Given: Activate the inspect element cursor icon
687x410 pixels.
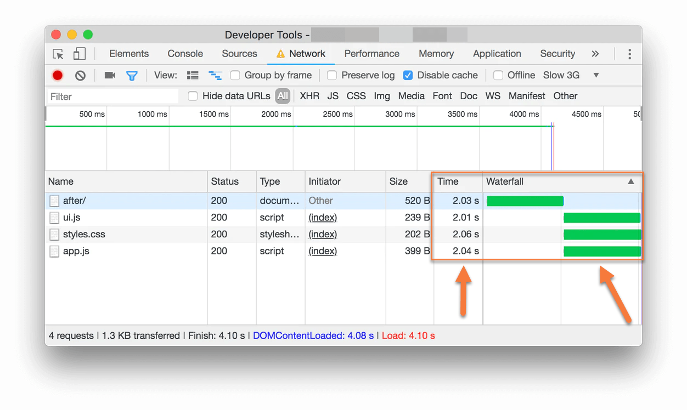Looking at the screenshot, I should click(58, 54).
